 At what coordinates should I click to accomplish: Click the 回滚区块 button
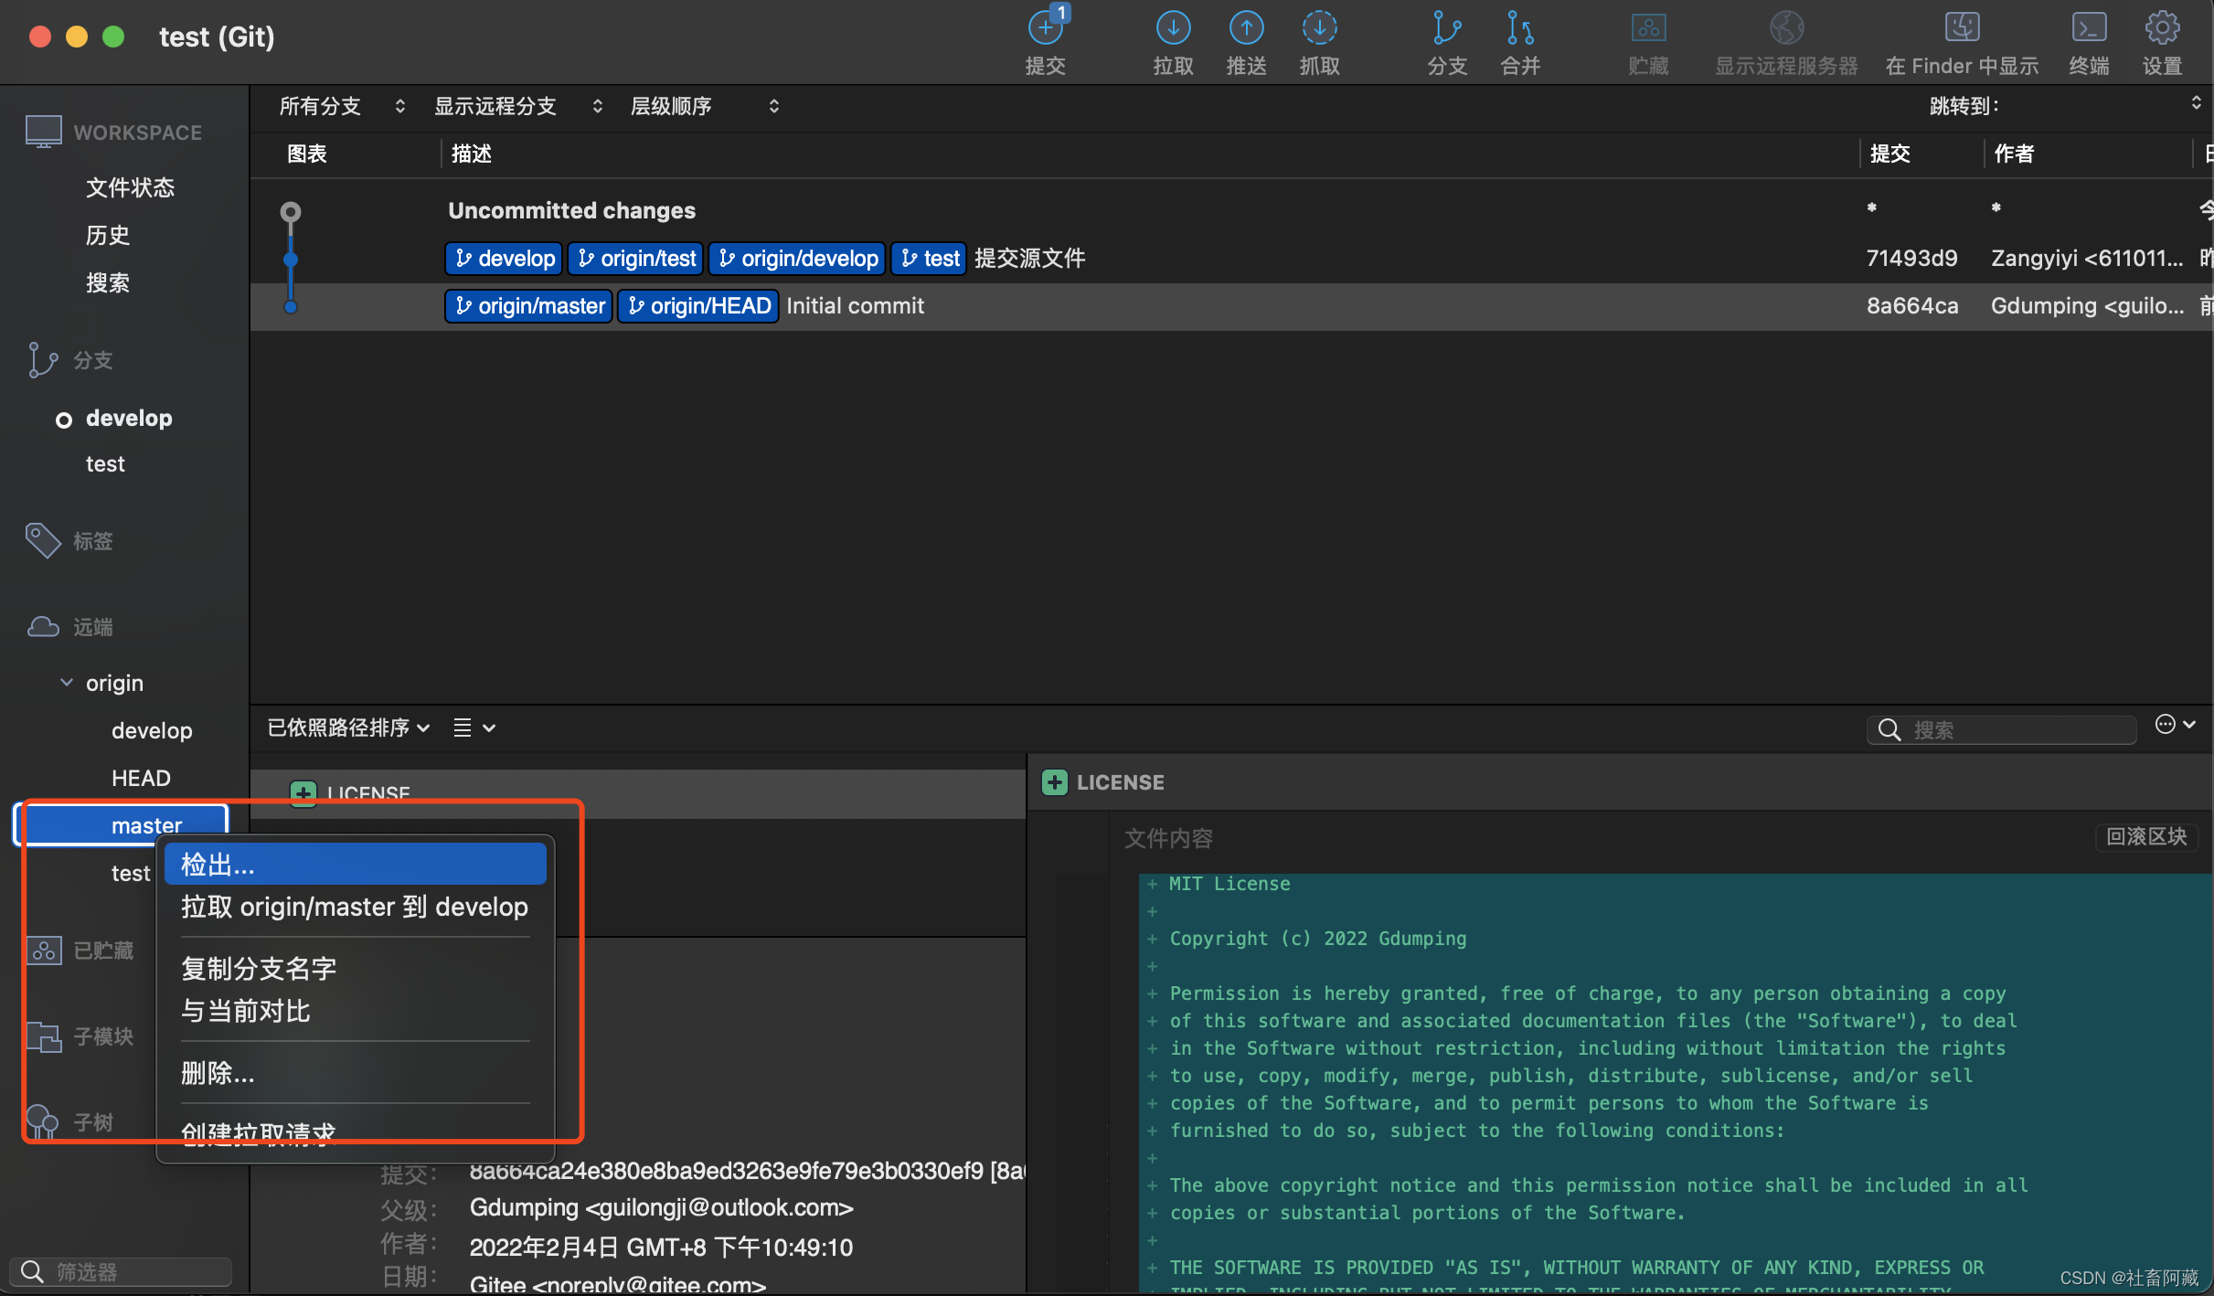tap(2145, 837)
